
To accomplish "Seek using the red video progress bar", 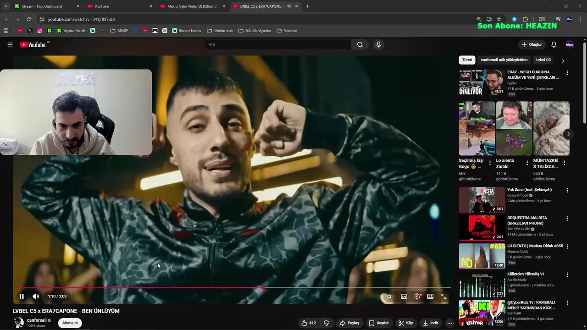I will (233, 288).
